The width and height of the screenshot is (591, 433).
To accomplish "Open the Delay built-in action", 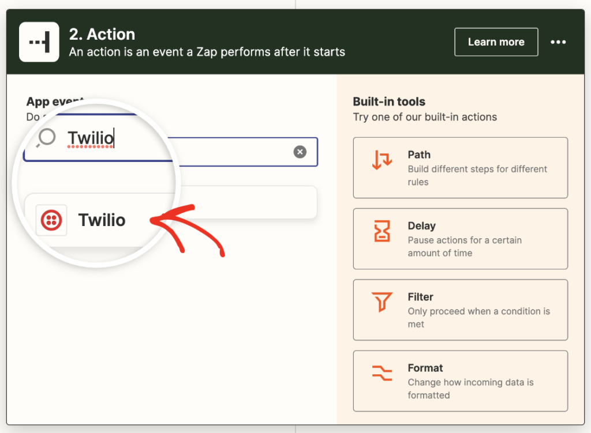I will pos(460,239).
